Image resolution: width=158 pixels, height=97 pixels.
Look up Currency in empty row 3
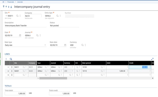70,75
